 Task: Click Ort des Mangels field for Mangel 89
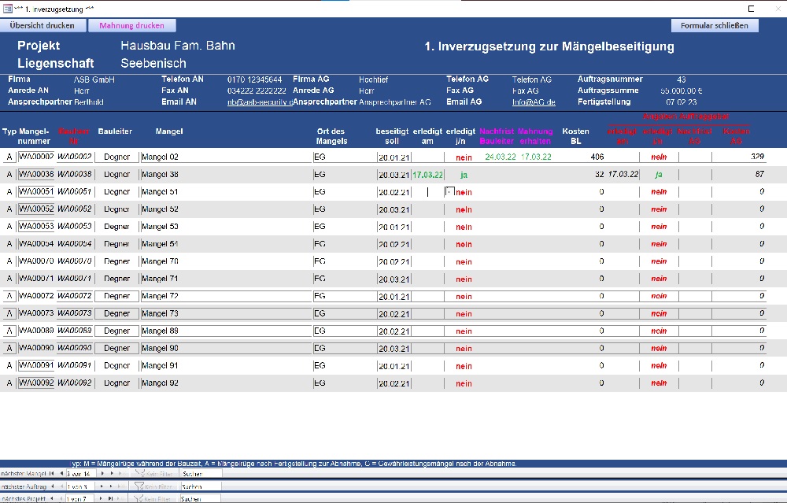click(x=345, y=331)
